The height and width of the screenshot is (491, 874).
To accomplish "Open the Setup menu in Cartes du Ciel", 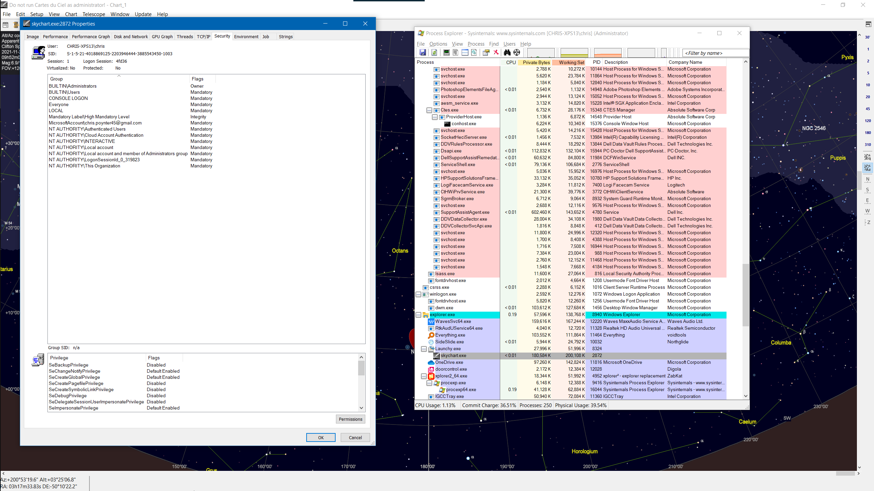I will 37,14.
